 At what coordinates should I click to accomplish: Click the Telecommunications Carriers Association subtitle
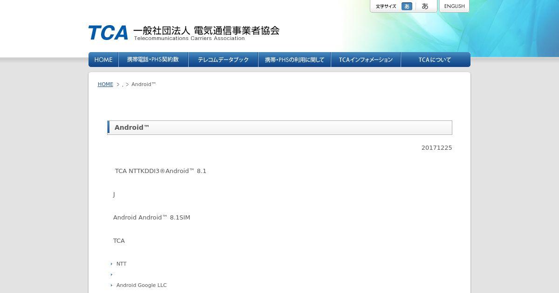tap(189, 38)
